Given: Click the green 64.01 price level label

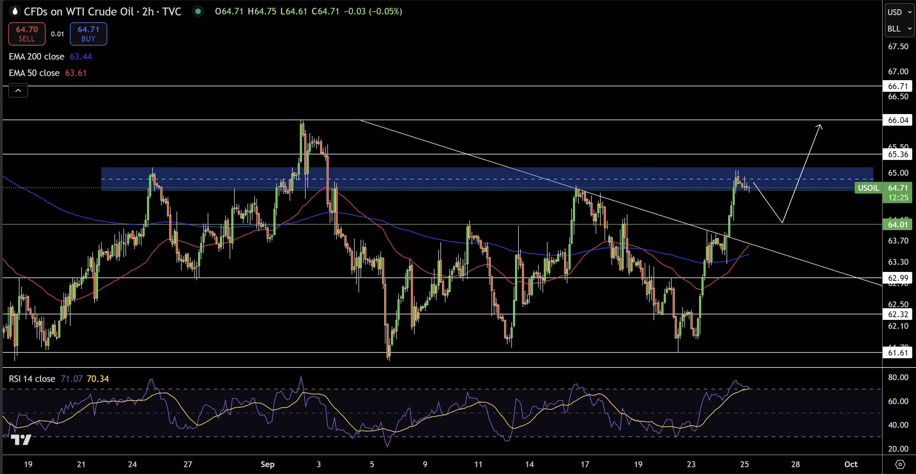Looking at the screenshot, I should tap(898, 225).
